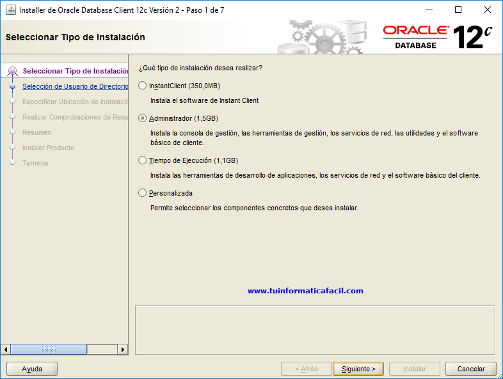The image size is (503, 379).
Task: Click the greyed-out Instalar button
Action: [x=415, y=369]
